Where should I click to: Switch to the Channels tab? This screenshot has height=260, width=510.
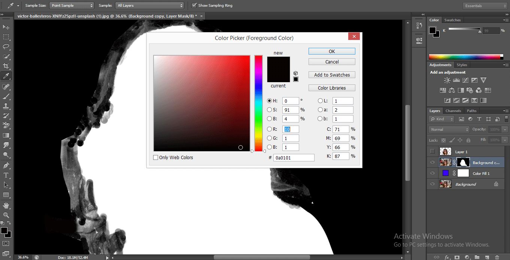(x=453, y=111)
